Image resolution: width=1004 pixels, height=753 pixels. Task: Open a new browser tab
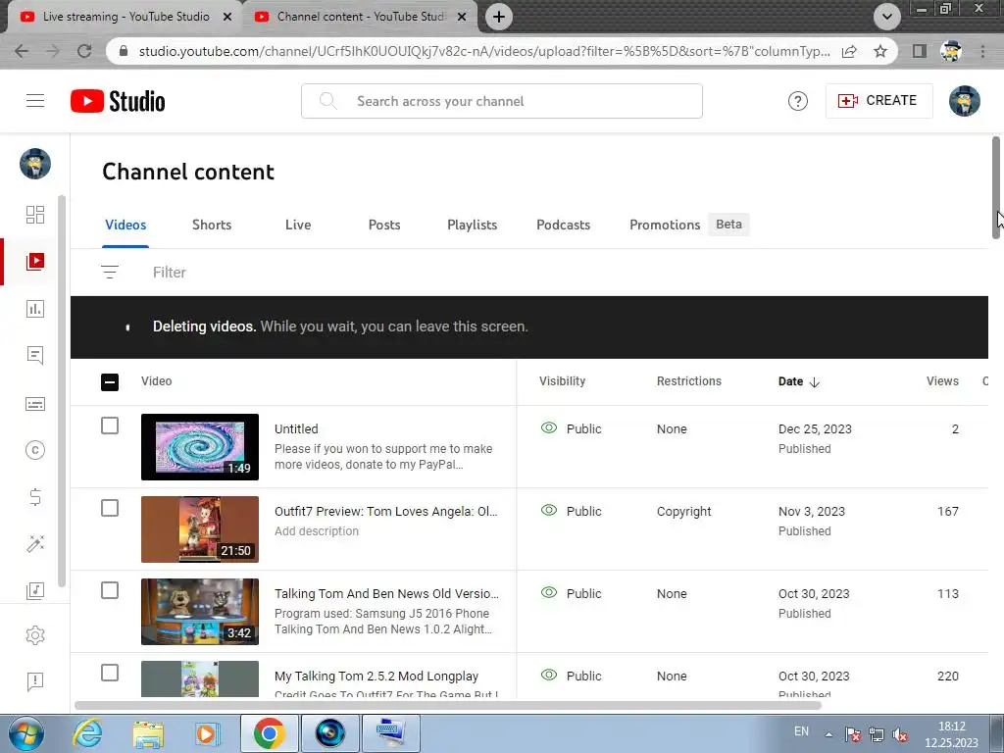tap(499, 17)
